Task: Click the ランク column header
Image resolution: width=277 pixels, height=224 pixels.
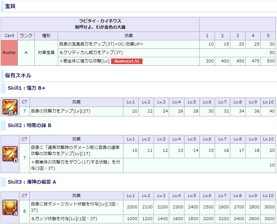Action: pyautogui.click(x=26, y=36)
